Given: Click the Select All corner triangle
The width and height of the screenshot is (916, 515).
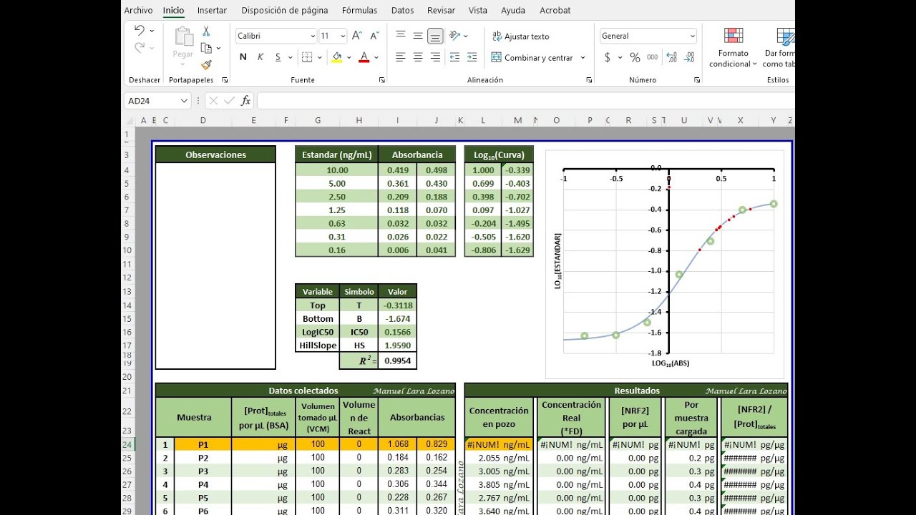Looking at the screenshot, I should (x=129, y=121).
